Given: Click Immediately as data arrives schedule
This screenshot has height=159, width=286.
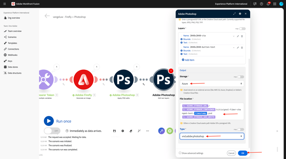Looking at the screenshot, I should point(84,131).
